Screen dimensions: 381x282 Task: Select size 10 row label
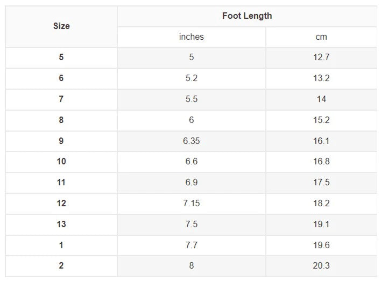click(61, 162)
